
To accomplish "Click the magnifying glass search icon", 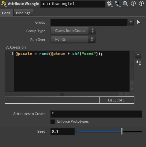I will [125, 4].
